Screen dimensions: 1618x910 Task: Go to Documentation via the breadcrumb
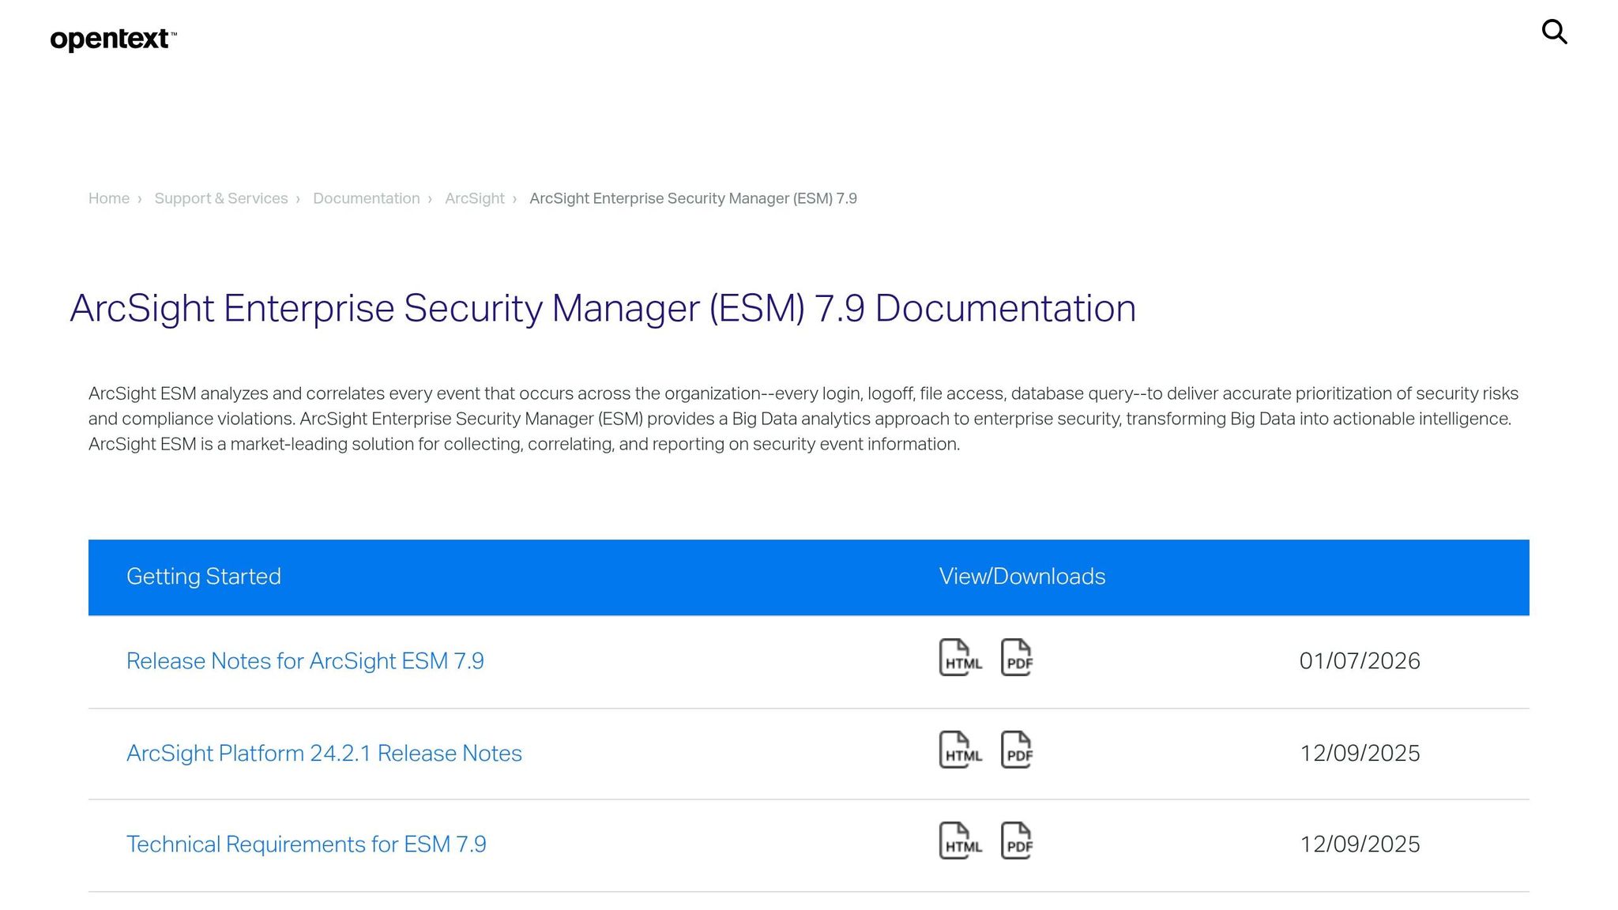point(366,198)
